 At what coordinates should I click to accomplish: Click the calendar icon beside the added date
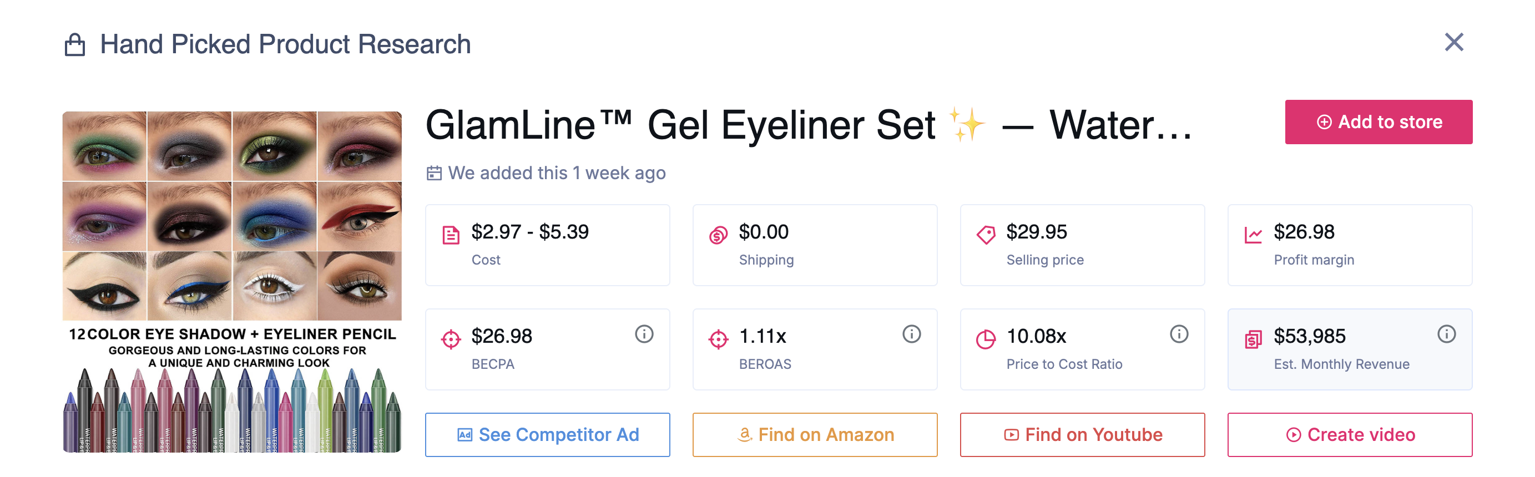435,172
